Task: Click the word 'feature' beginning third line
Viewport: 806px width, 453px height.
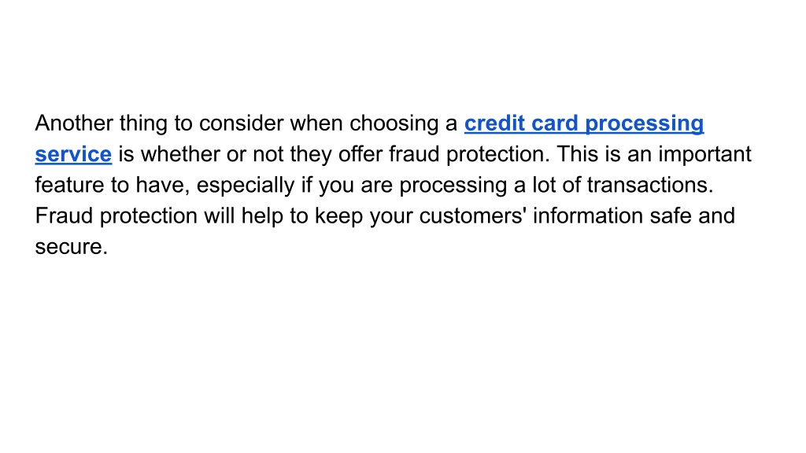Action: pyautogui.click(x=69, y=185)
